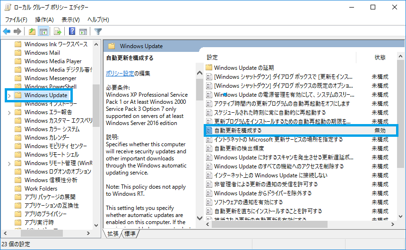The height and width of the screenshot is (250, 406).
Task: Select アプリケーションの互換性 folder
Action: (47, 206)
